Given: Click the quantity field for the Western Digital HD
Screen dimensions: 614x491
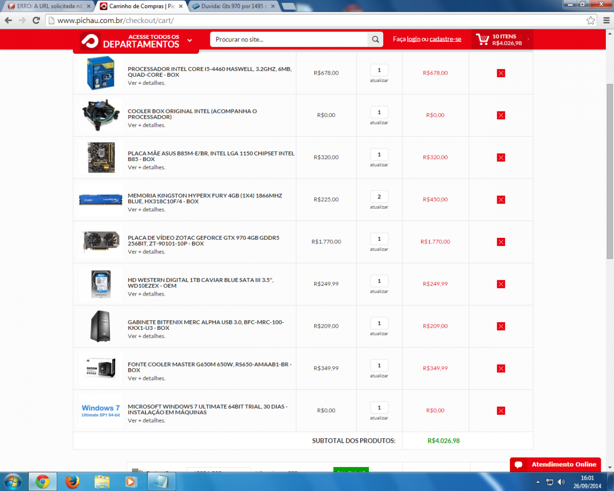Looking at the screenshot, I should [x=379, y=281].
